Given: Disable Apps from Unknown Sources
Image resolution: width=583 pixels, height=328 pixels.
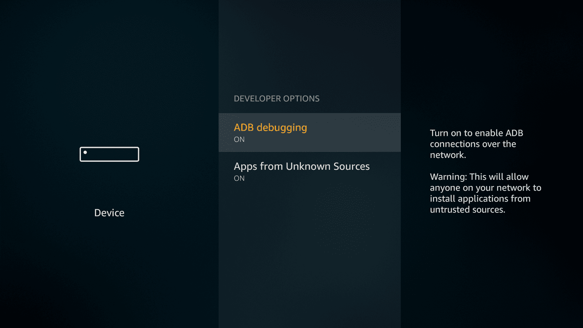Looking at the screenshot, I should (310, 171).
